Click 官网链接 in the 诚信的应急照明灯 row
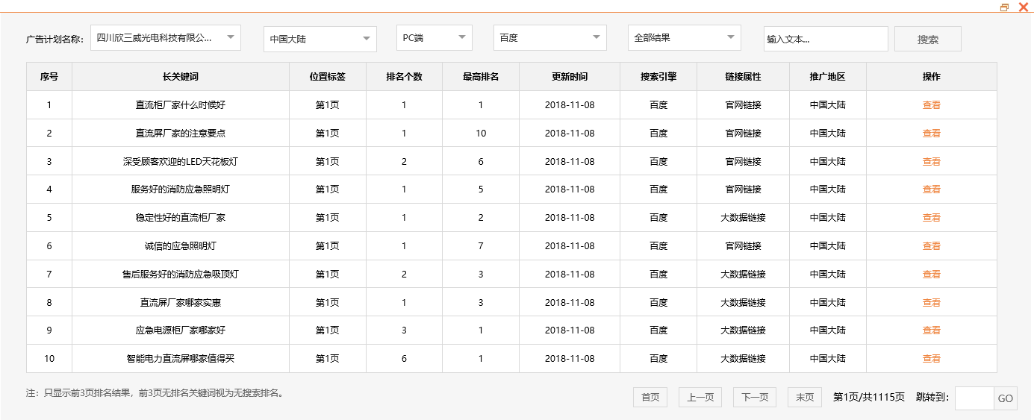1034x420 pixels. click(743, 246)
